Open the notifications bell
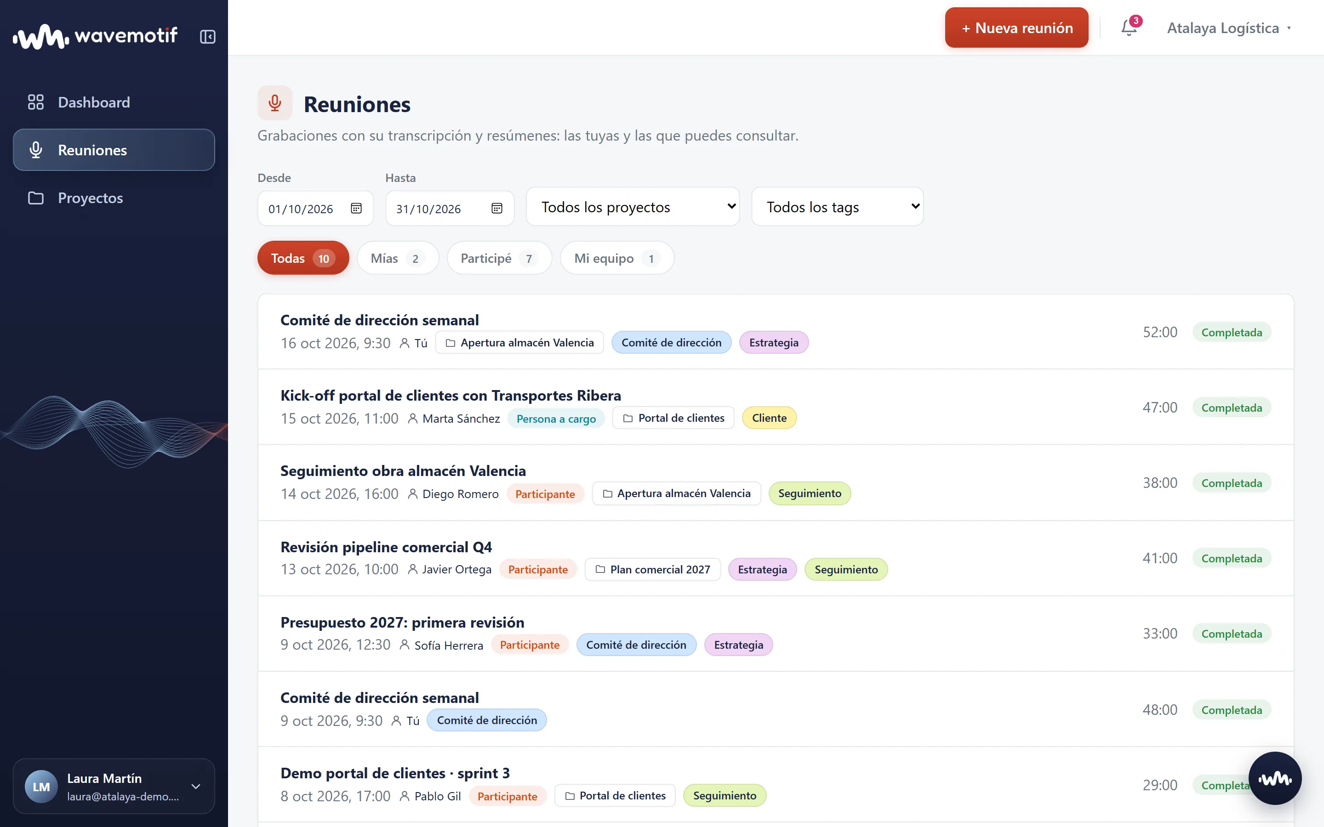Screen dimensions: 1324x827 1129,28
